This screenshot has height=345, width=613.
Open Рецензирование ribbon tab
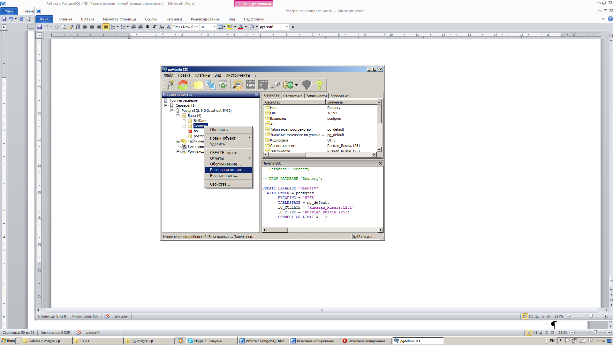click(205, 19)
